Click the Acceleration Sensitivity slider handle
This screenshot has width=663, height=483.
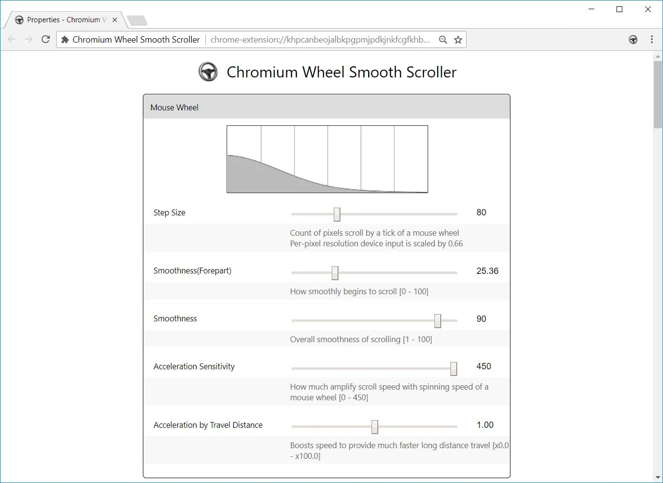tap(453, 368)
